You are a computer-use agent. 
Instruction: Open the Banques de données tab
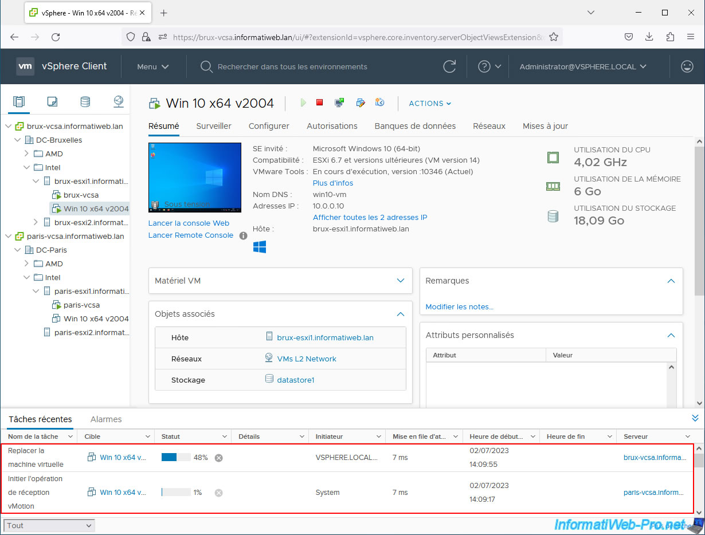415,126
